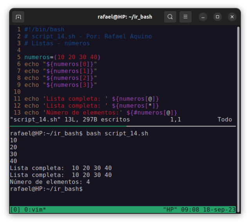Click the echo "${numeros[2]}" line
This screenshot has width=250, height=224.
[x=60, y=78]
